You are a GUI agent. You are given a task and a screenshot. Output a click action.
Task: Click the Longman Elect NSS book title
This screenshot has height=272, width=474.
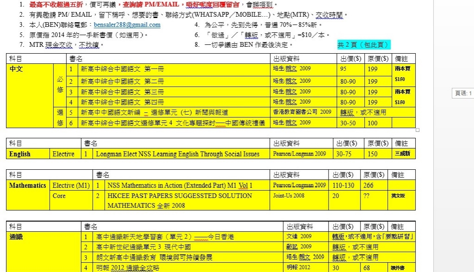[177, 154]
